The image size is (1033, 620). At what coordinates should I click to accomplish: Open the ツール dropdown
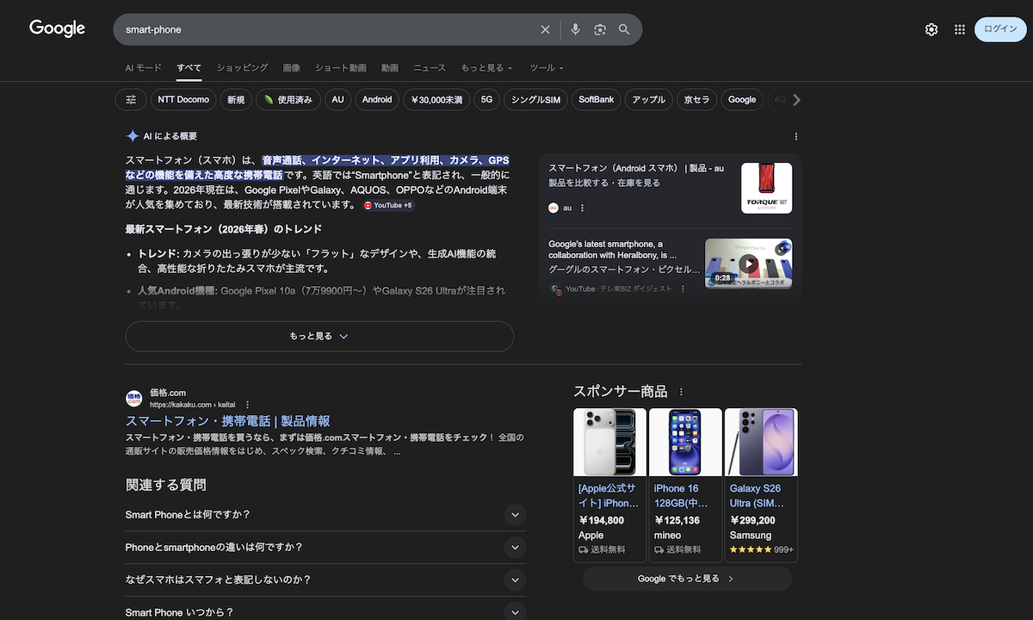547,68
